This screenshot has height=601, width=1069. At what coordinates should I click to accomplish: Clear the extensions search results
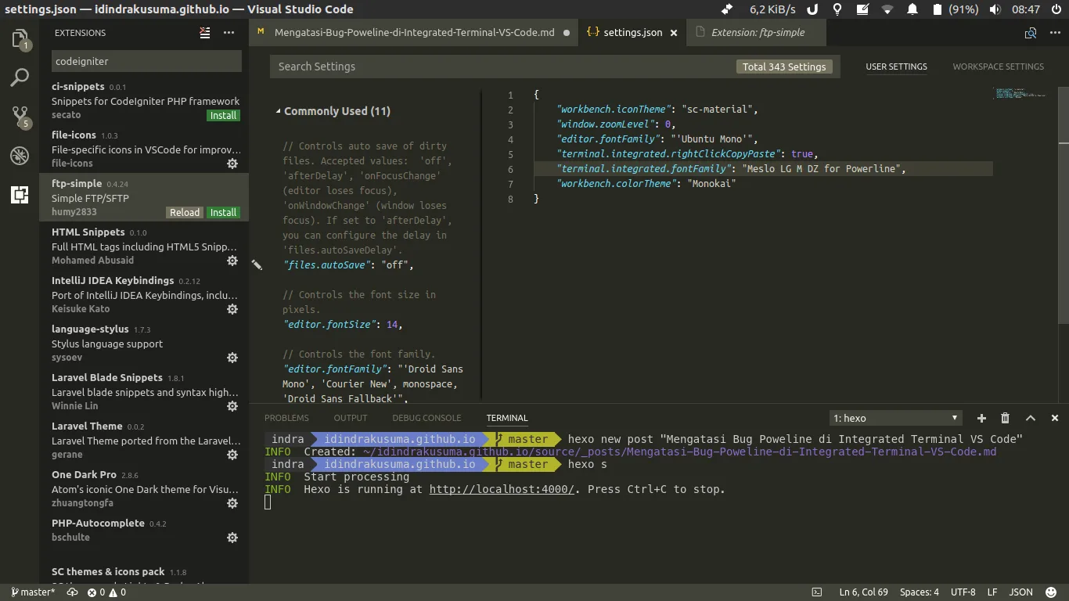pos(204,33)
